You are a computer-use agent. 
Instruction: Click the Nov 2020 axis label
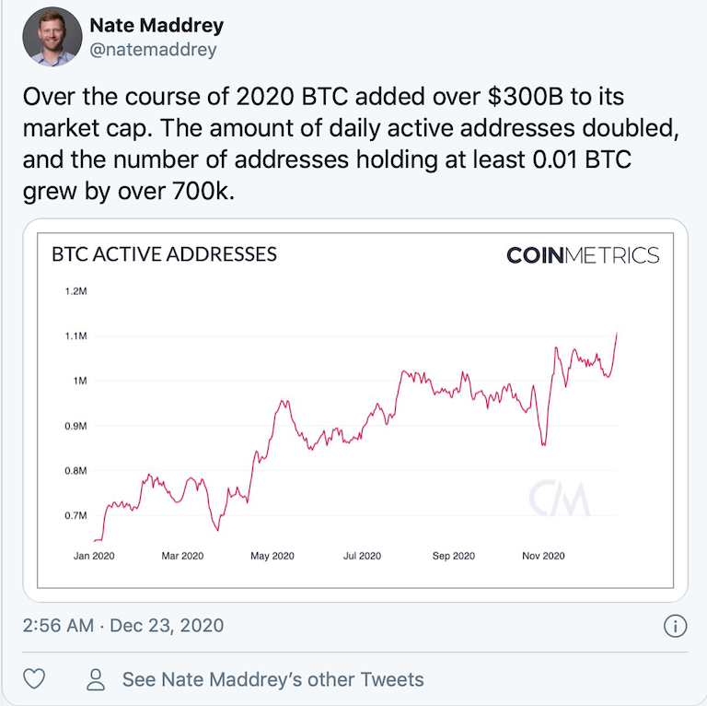coord(543,556)
